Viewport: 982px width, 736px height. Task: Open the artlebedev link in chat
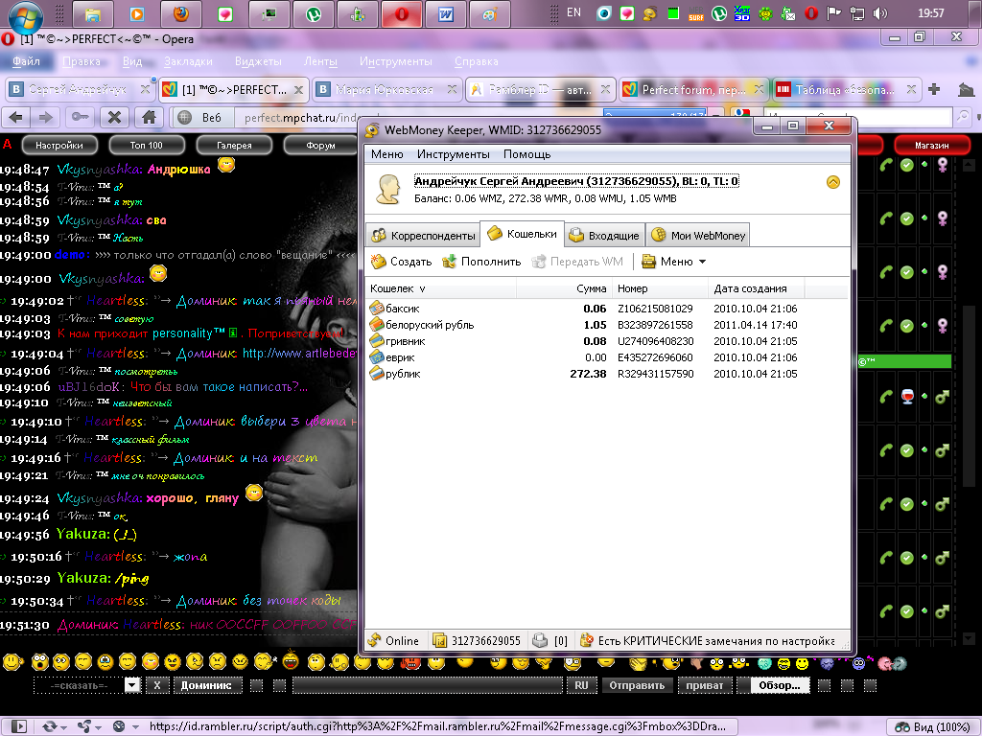pyautogui.click(x=299, y=354)
